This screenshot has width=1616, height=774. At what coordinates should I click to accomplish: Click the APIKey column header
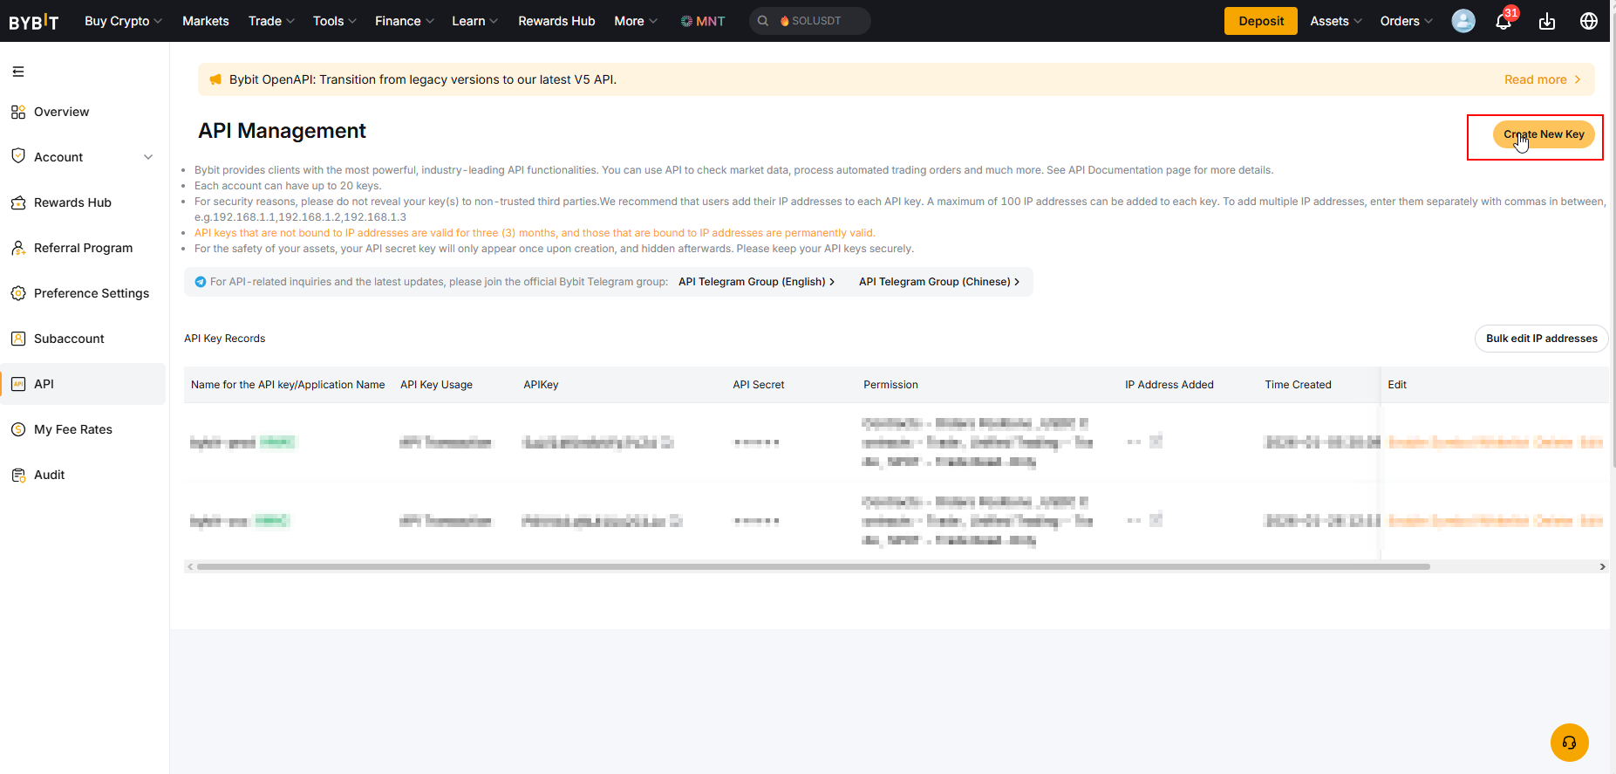click(x=541, y=385)
